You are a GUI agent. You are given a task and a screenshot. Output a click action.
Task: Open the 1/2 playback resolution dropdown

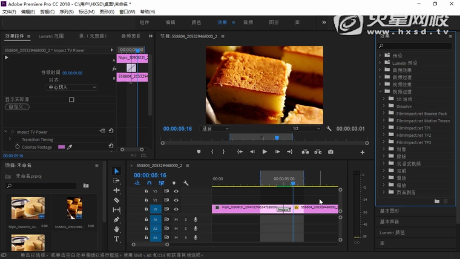click(306, 128)
